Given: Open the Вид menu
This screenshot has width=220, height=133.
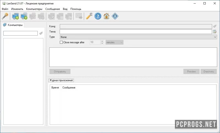Looking at the screenshot, I should (x=65, y=9).
